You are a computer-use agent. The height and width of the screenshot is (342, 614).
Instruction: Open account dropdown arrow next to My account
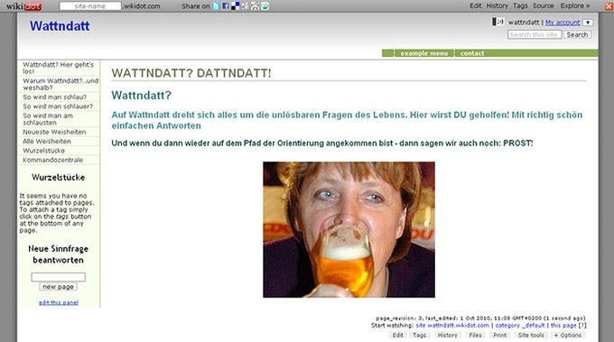(x=588, y=23)
